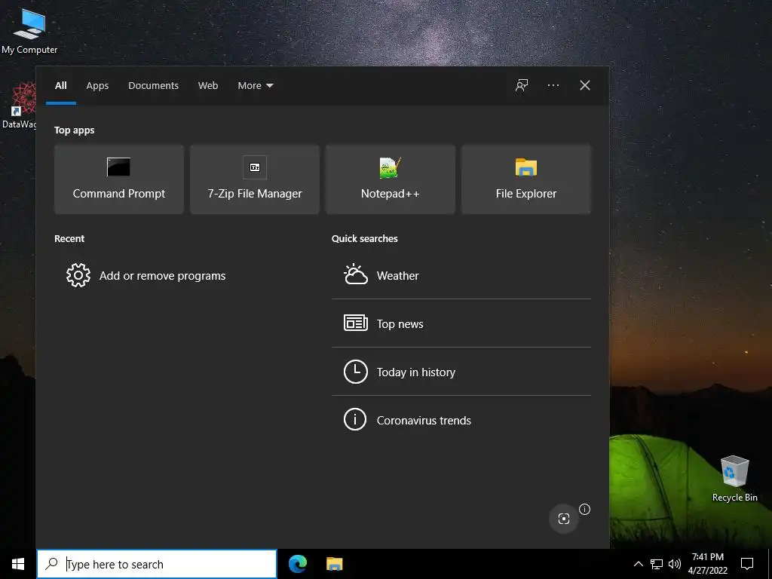772x579 pixels.
Task: Open Coronavirus trends quick search
Action: (461, 420)
